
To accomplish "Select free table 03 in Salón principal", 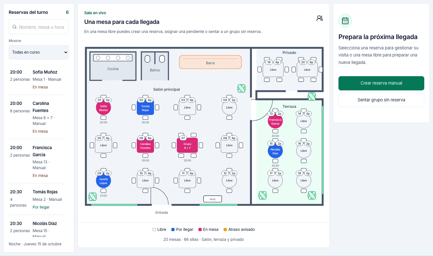I will [x=187, y=108].
